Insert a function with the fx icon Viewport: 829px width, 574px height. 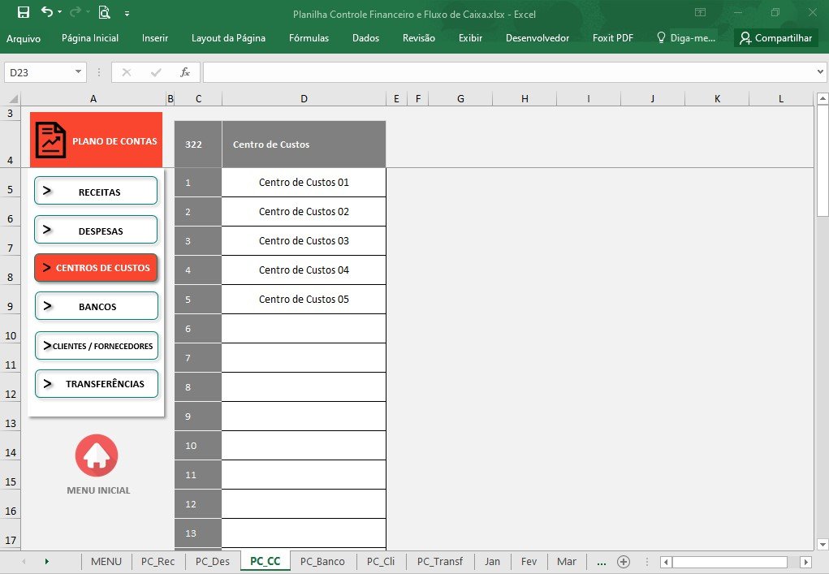pos(184,72)
